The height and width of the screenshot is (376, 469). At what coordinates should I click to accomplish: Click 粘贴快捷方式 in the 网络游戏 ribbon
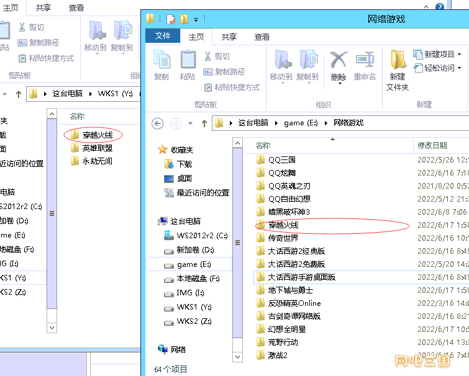pyautogui.click(x=232, y=87)
